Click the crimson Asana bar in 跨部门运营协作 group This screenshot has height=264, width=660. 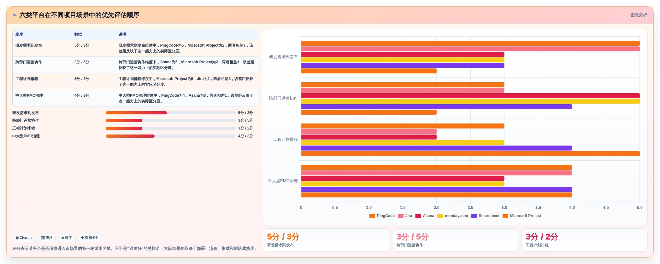tap(470, 96)
